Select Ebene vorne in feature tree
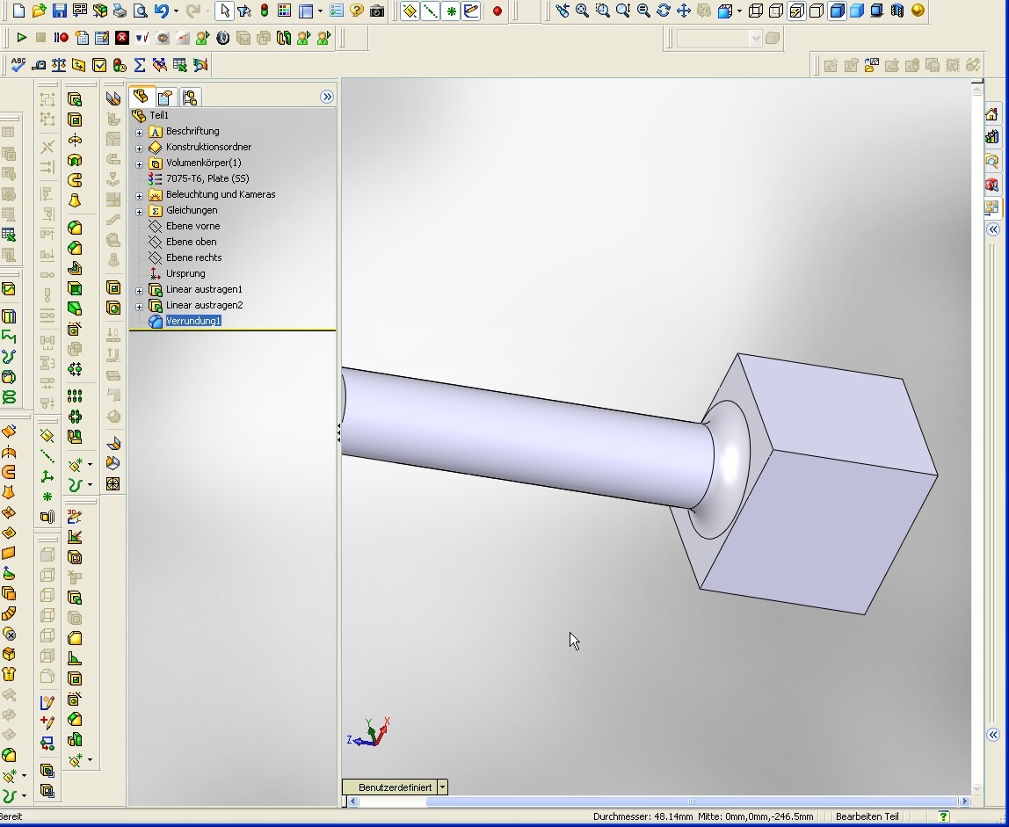Screen dimensions: 1009x827 [x=192, y=226]
